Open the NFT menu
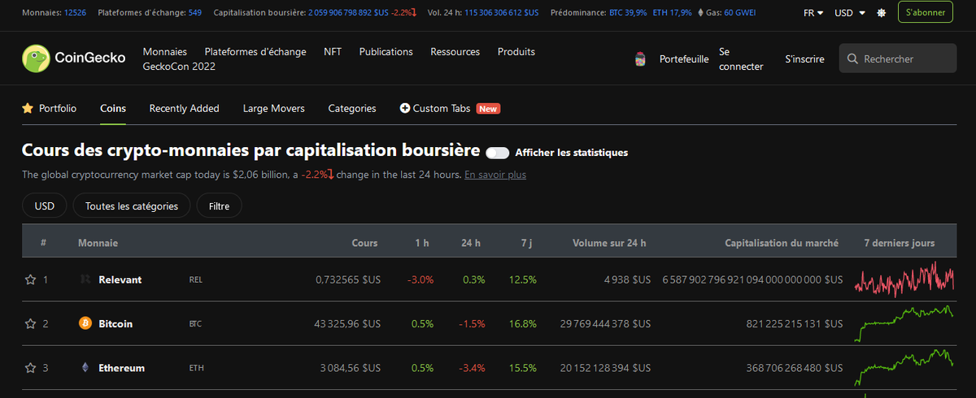This screenshot has width=976, height=398. tap(333, 51)
